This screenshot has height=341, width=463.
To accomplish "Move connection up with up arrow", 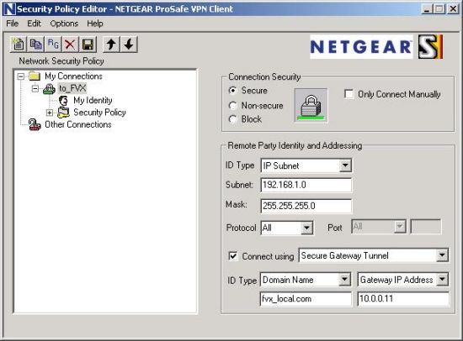I will pos(111,45).
